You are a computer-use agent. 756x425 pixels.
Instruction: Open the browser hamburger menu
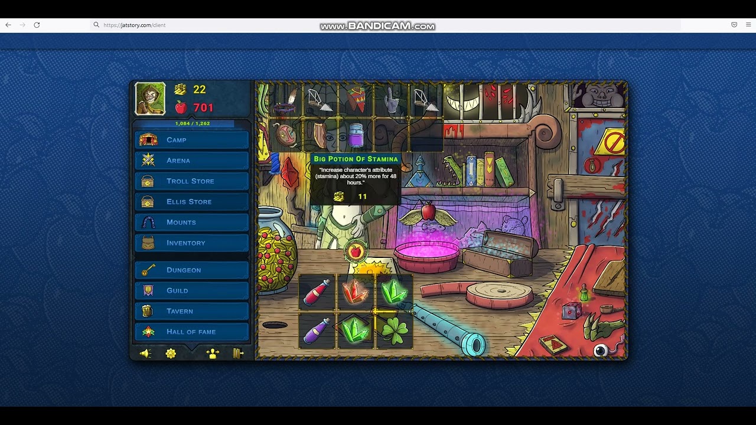(748, 25)
